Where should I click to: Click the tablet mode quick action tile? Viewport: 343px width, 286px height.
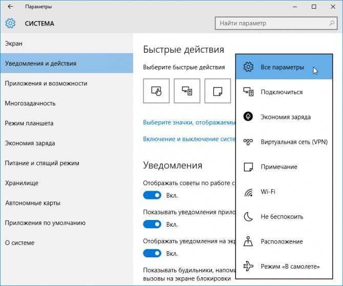coord(156,91)
